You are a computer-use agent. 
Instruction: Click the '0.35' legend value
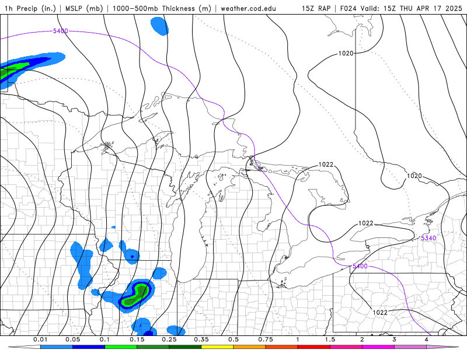pos(201,339)
